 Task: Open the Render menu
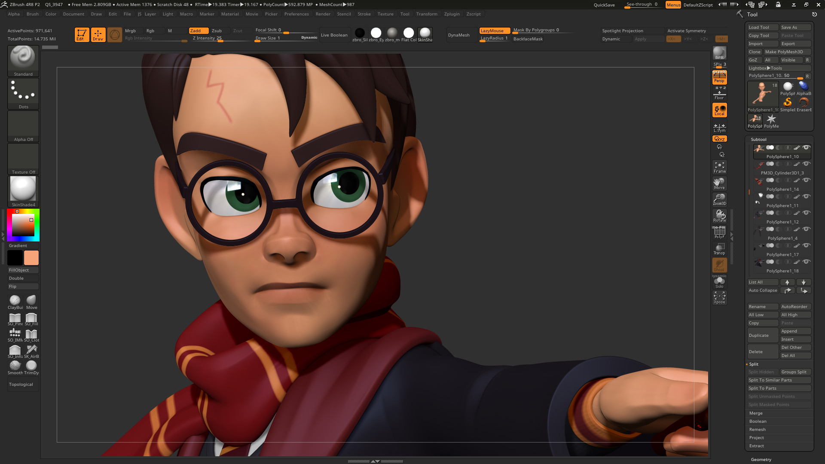[323, 14]
